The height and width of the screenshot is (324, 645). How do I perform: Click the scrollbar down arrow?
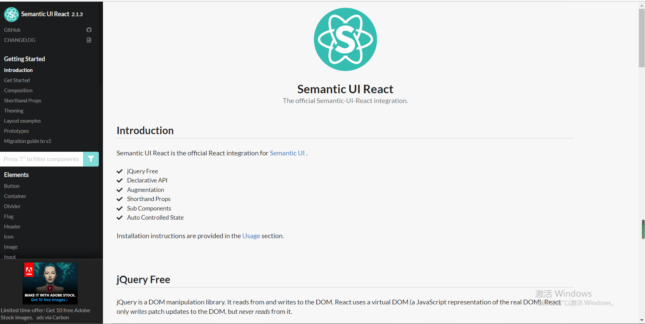641,320
